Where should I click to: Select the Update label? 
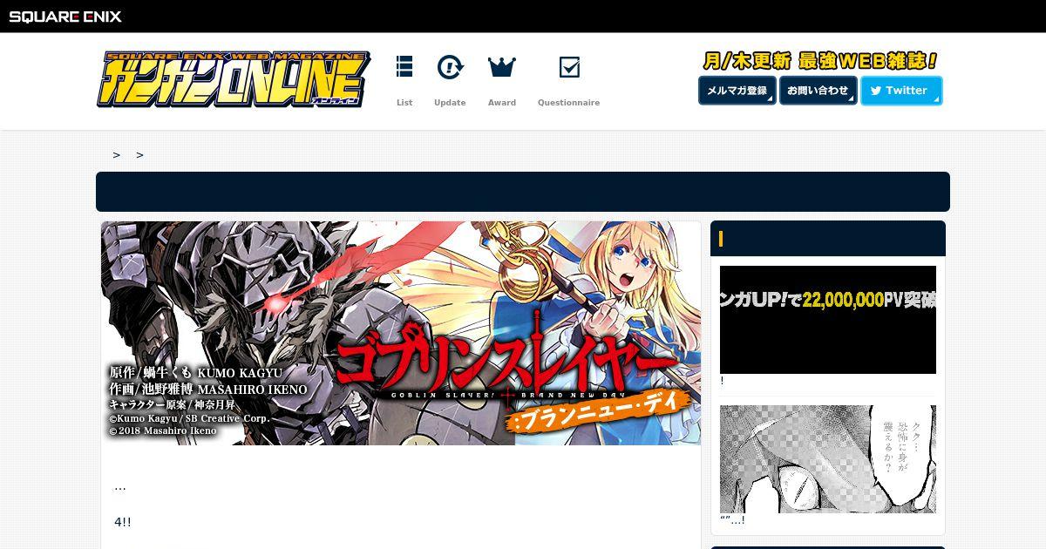[450, 103]
